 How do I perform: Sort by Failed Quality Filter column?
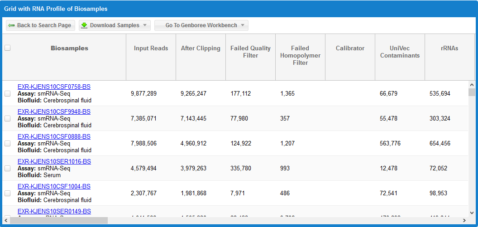coord(250,52)
